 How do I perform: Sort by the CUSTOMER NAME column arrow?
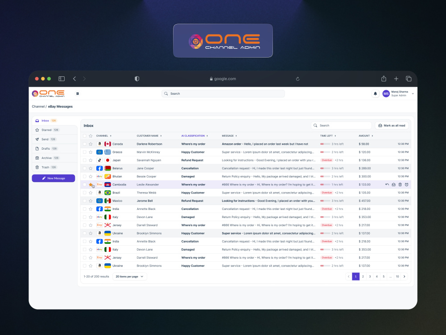click(161, 136)
